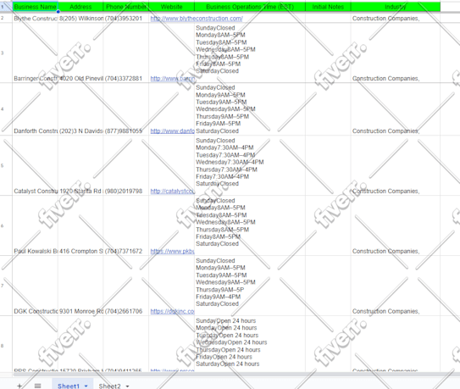Click the Friday9AM–4PM hours cell for DGK
The height and width of the screenshot is (389, 460).
coord(250,286)
